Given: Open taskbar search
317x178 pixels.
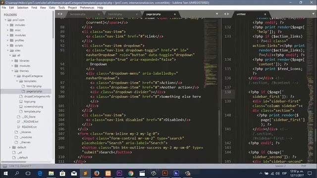Looking at the screenshot, I should (17, 174).
